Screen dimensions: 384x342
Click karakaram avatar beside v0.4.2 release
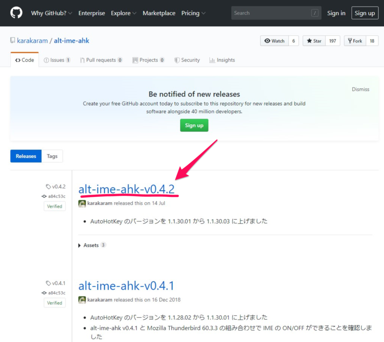pos(82,203)
